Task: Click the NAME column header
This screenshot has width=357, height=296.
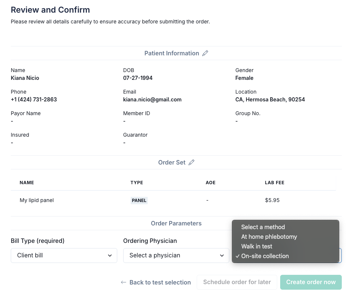Action: (x=27, y=182)
